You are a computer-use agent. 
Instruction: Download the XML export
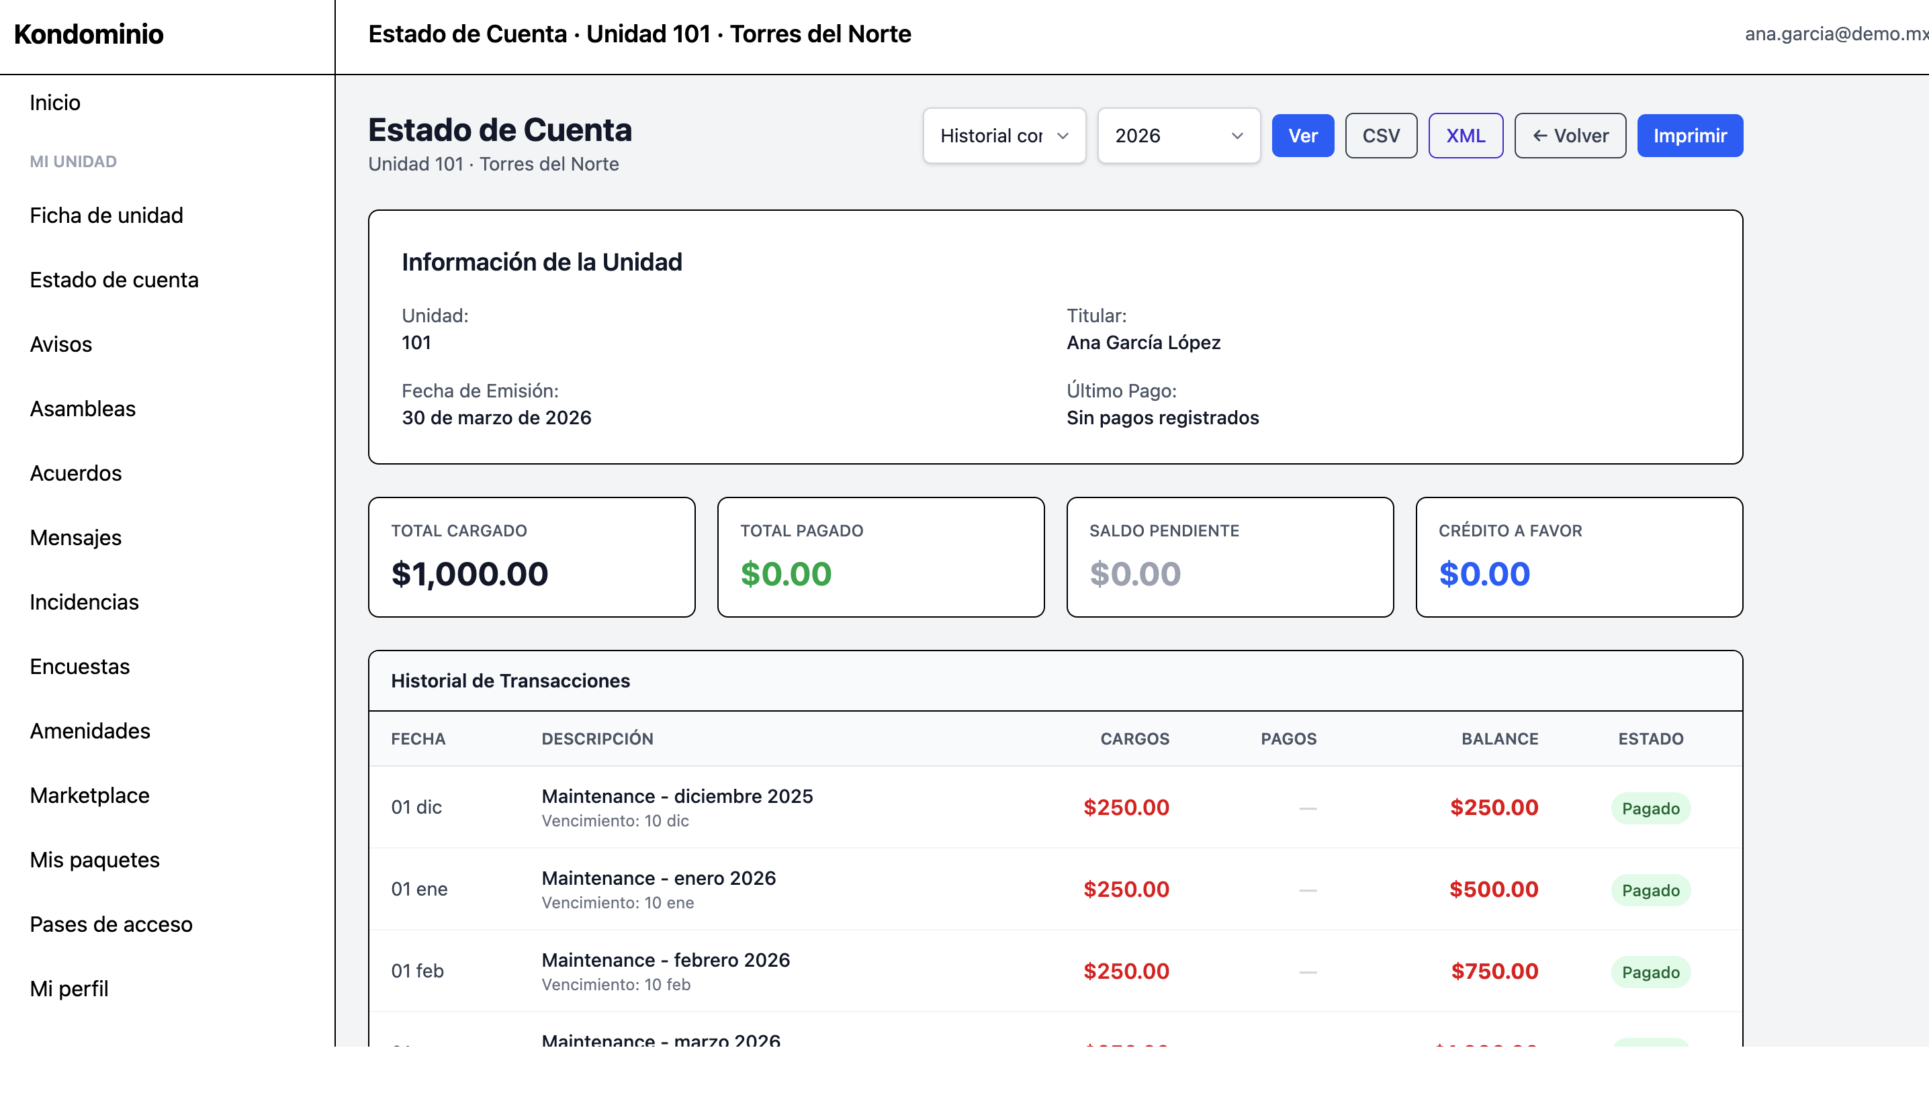pos(1464,136)
